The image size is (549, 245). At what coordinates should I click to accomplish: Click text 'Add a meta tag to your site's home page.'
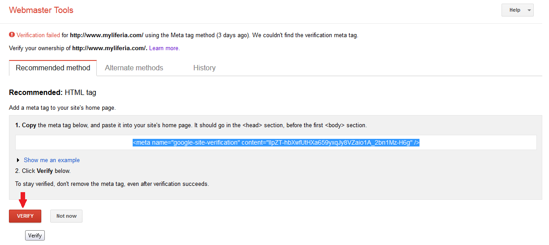[x=62, y=108]
